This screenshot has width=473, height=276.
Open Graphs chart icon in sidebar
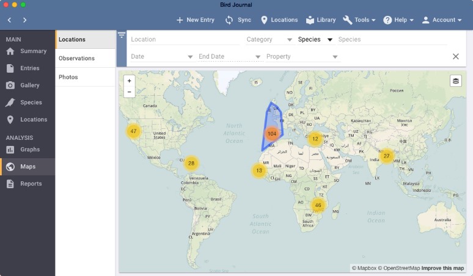click(10, 150)
